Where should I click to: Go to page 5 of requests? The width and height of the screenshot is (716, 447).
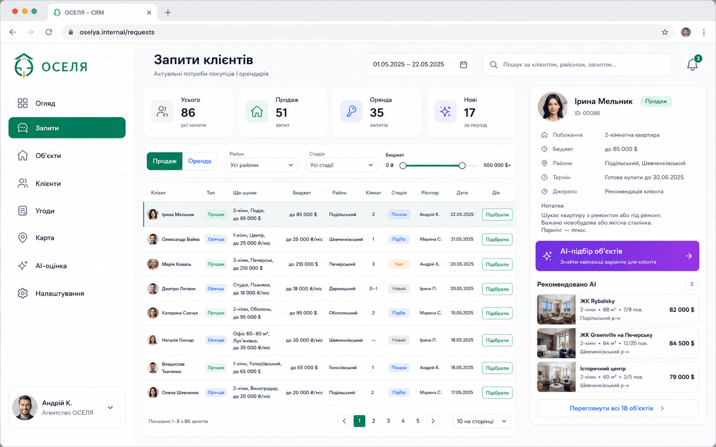tap(418, 421)
